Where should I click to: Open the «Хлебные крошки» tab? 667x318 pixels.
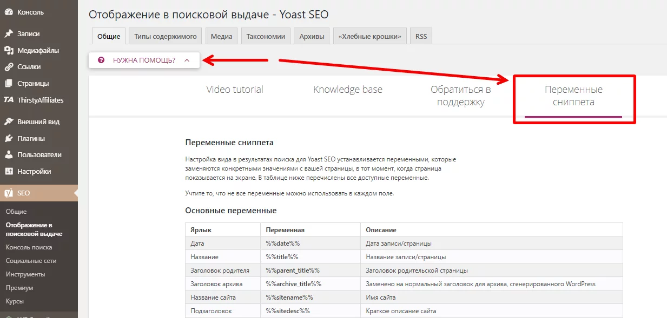pos(370,36)
